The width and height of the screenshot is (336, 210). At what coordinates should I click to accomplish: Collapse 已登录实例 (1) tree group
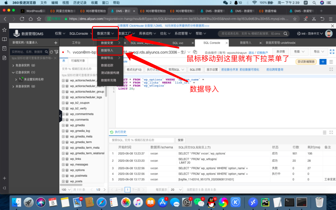[x=13, y=72]
